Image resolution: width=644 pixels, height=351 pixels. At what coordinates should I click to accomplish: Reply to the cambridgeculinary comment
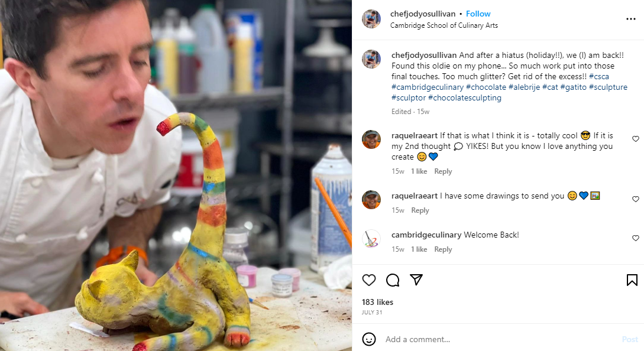(x=443, y=249)
